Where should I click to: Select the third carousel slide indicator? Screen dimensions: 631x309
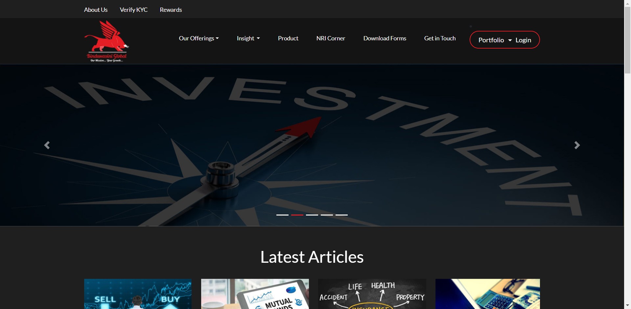(x=312, y=215)
